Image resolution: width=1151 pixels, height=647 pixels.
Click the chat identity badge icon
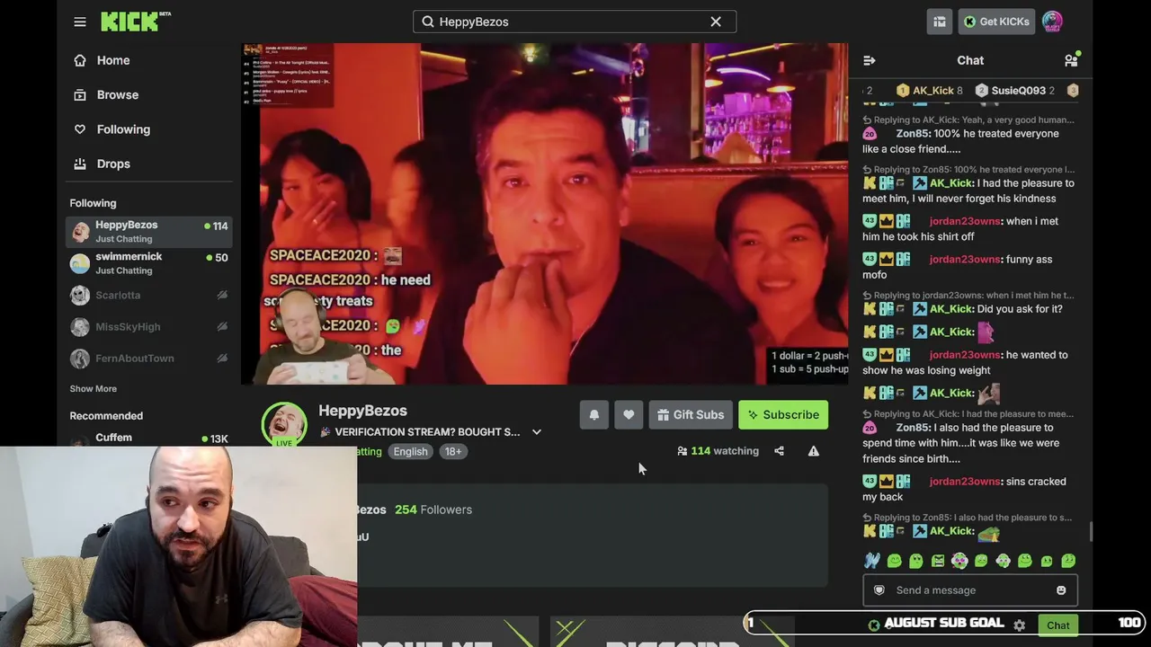879,590
